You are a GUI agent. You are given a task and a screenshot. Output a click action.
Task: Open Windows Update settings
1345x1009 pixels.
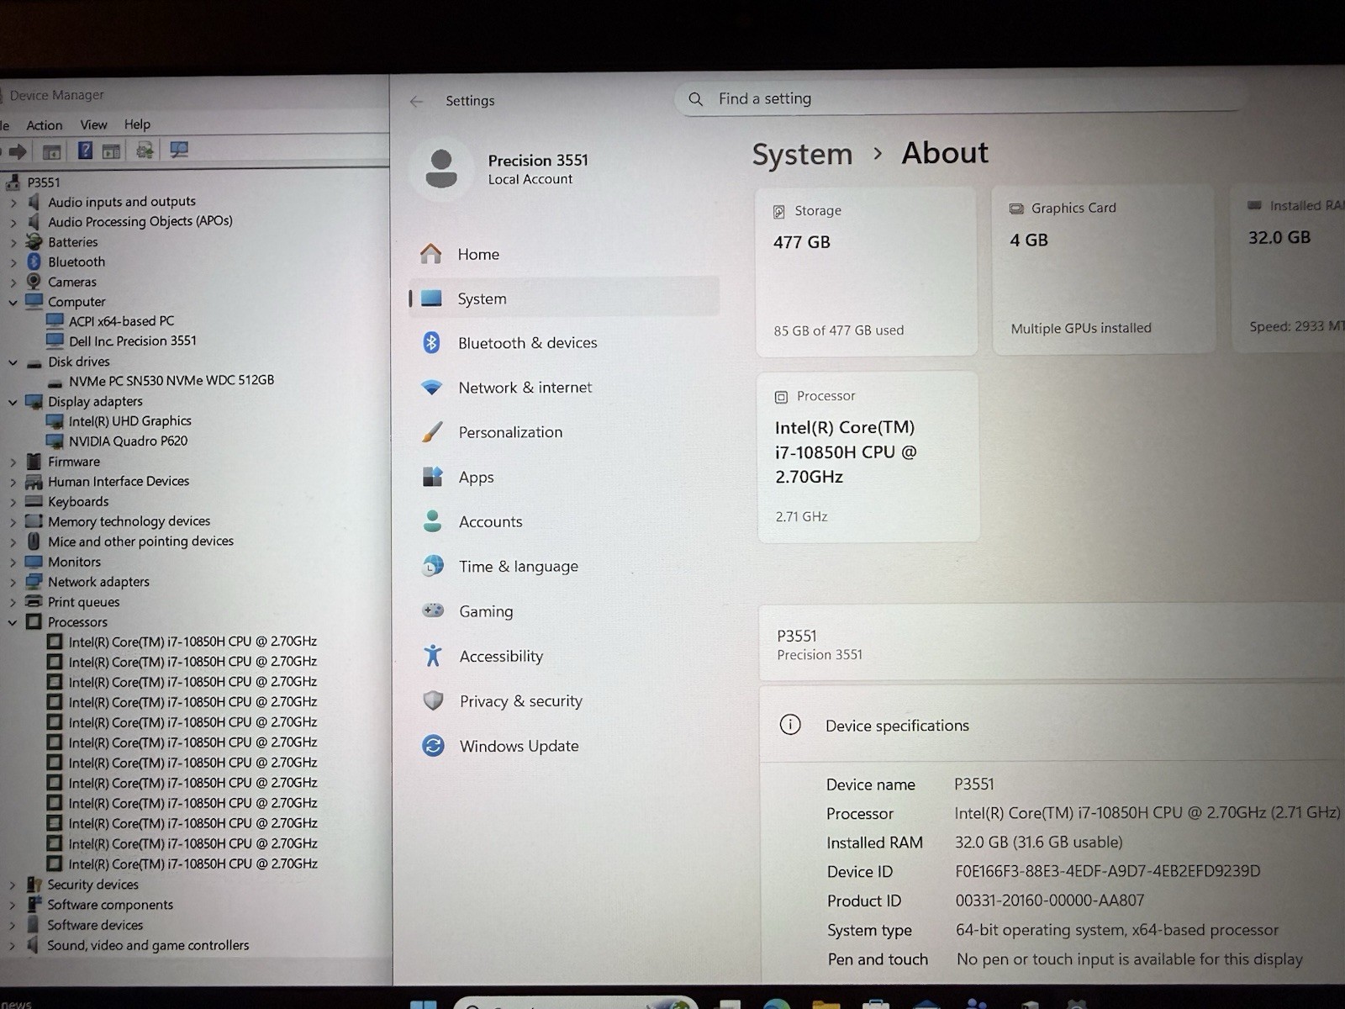[x=563, y=746]
